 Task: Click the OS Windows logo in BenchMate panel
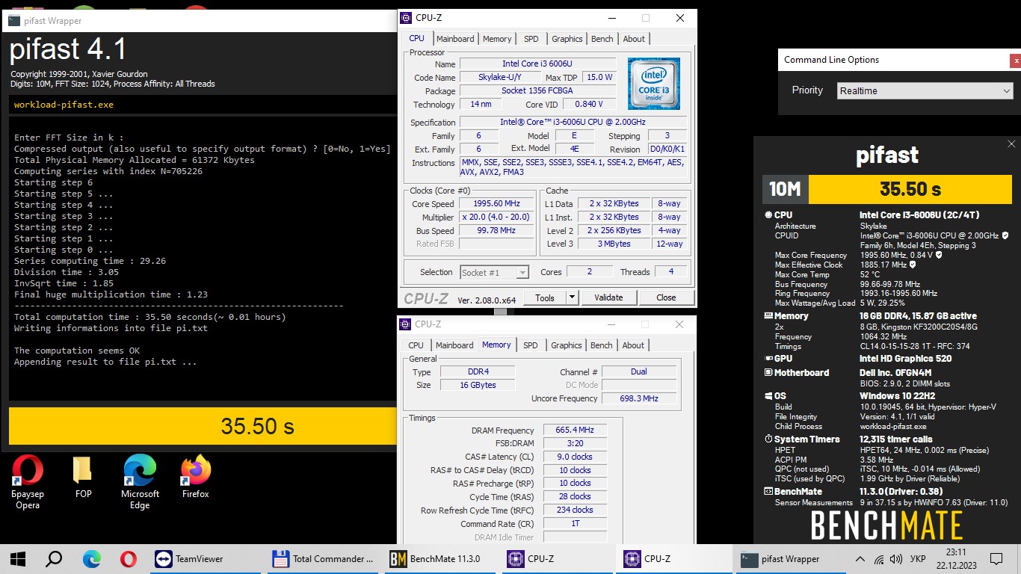[768, 396]
